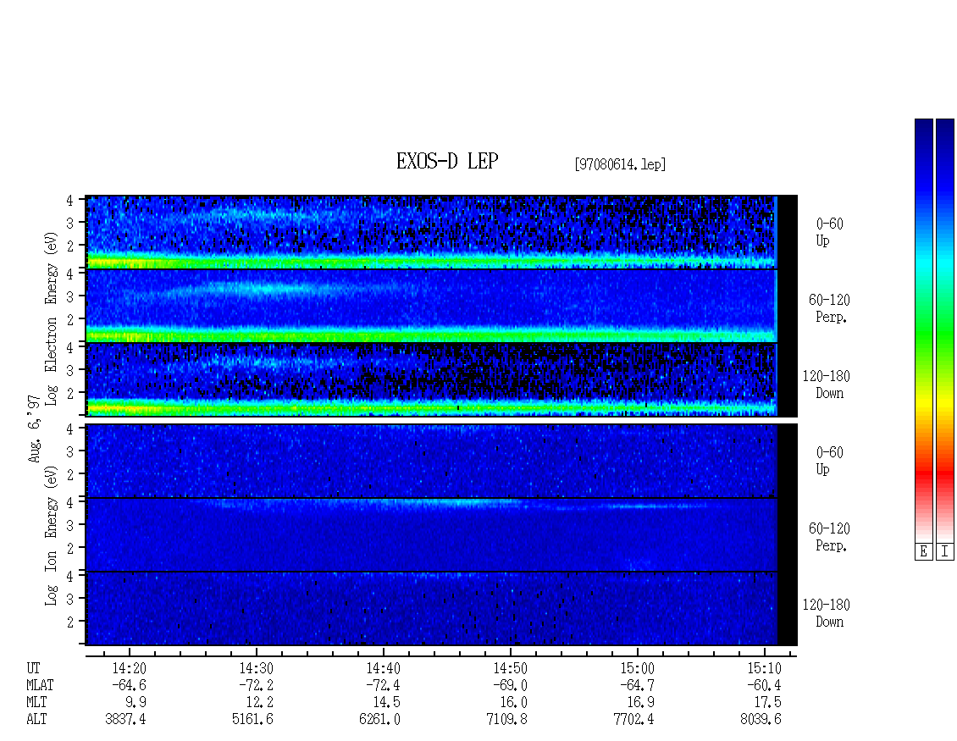Click ALT value 7109.8
Screen dimensions: 957x741
click(506, 720)
